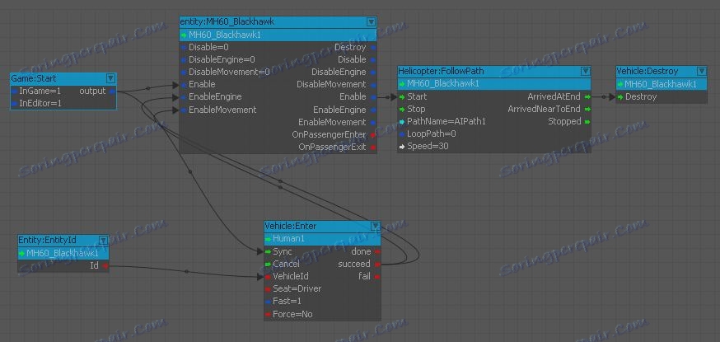Click the Fast=1 input label
The image size is (720, 342).
pos(287,301)
